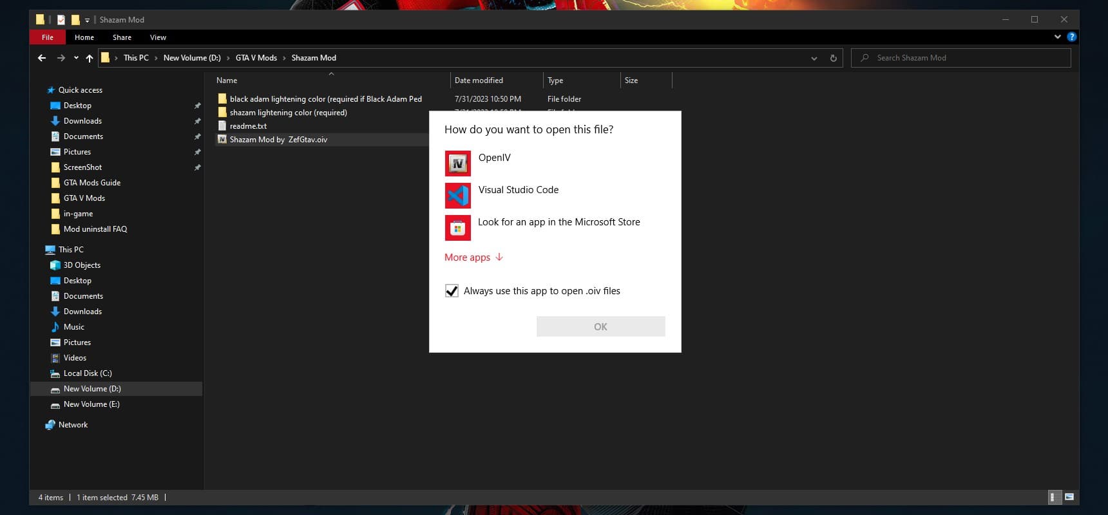Click the refresh icon in address bar
This screenshot has width=1108, height=515.
[833, 58]
